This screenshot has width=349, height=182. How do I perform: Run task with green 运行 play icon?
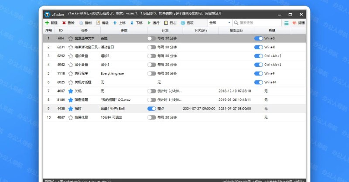pyautogui.click(x=149, y=23)
